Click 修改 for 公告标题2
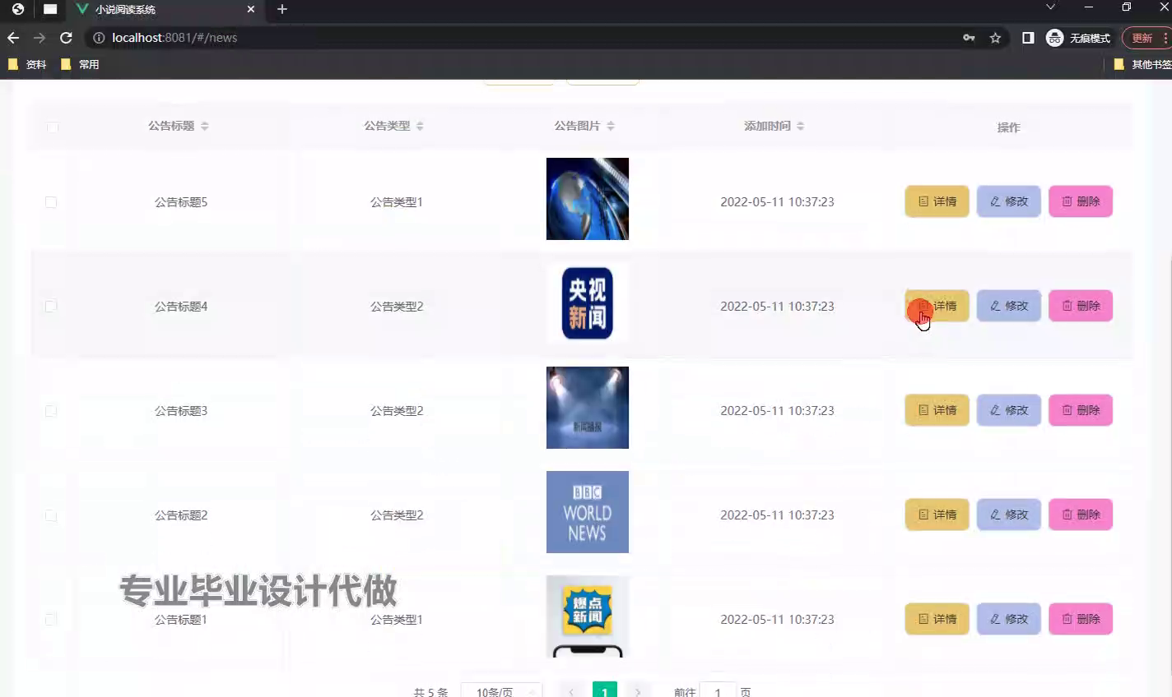The image size is (1172, 697). tap(1009, 515)
